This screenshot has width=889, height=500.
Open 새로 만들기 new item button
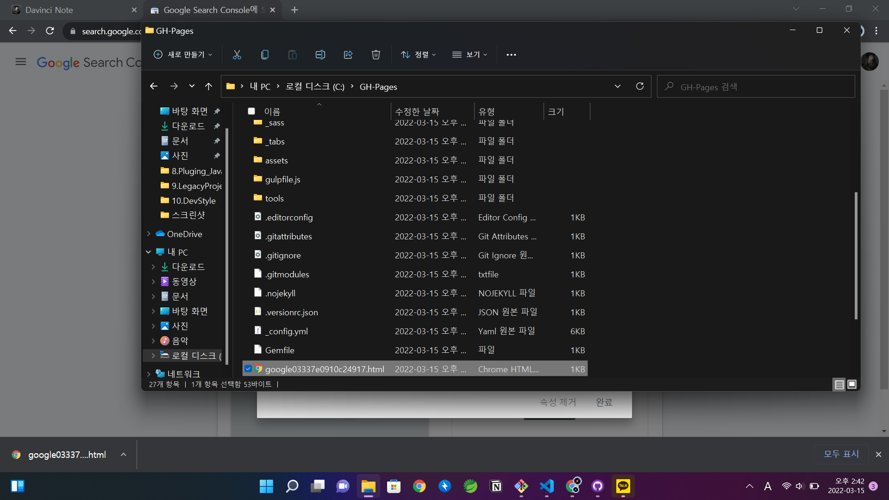(183, 55)
